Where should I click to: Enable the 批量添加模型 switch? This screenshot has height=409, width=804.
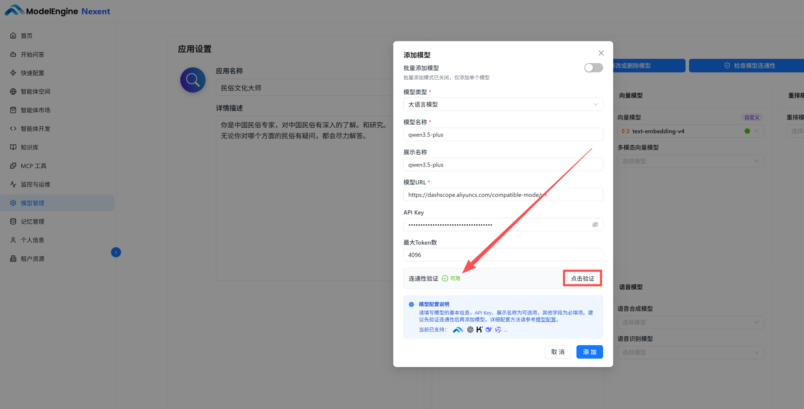[593, 68]
